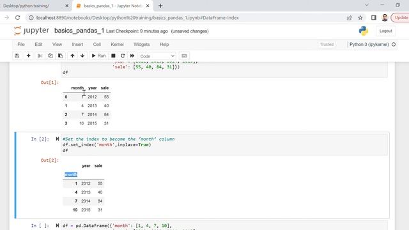Open the Edit menu

(38, 44)
